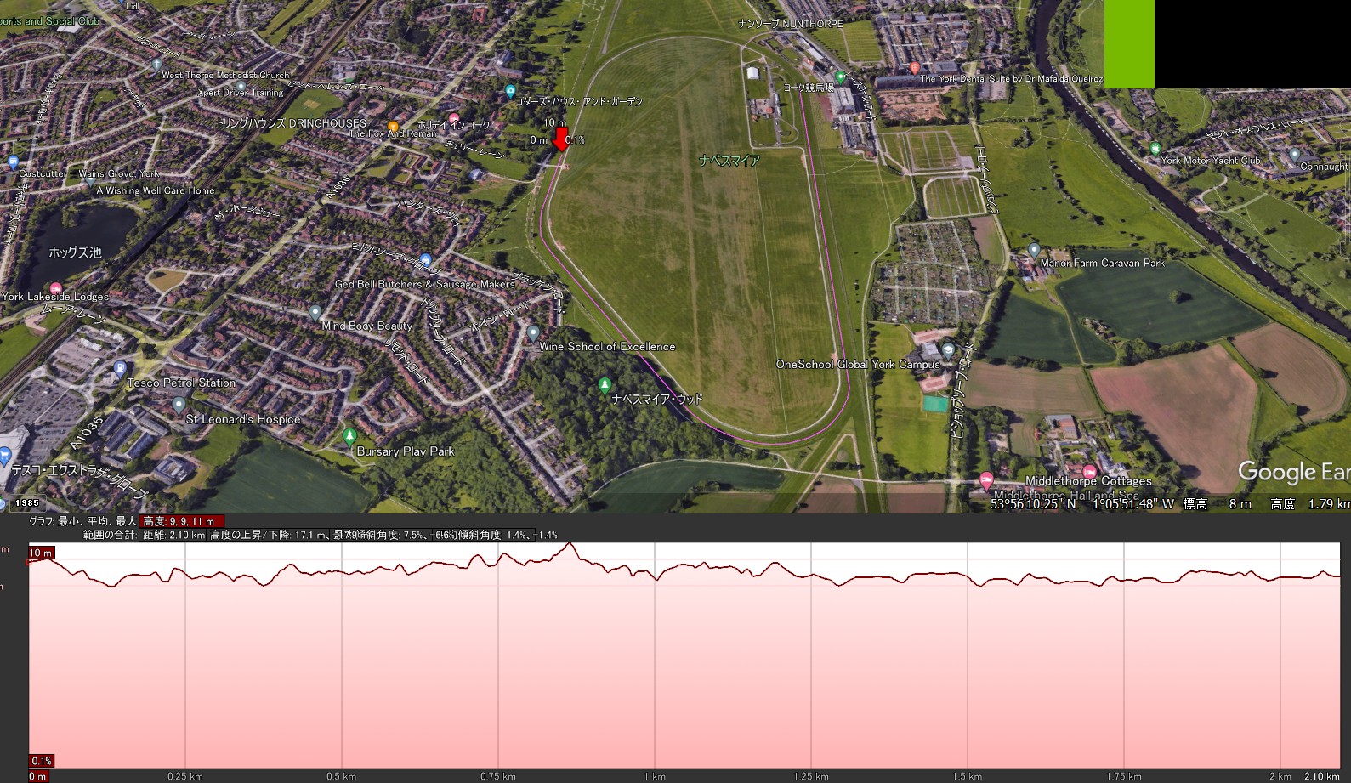Click the 標高 8 m status readout
The image size is (1351, 783).
coord(1217,504)
